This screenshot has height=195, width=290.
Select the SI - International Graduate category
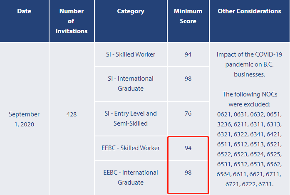point(131,83)
